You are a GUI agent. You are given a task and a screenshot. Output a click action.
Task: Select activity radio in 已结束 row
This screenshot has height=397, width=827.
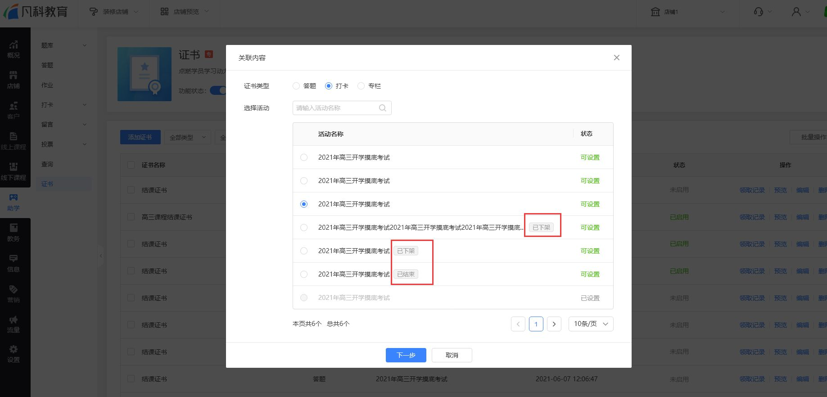pyautogui.click(x=304, y=274)
